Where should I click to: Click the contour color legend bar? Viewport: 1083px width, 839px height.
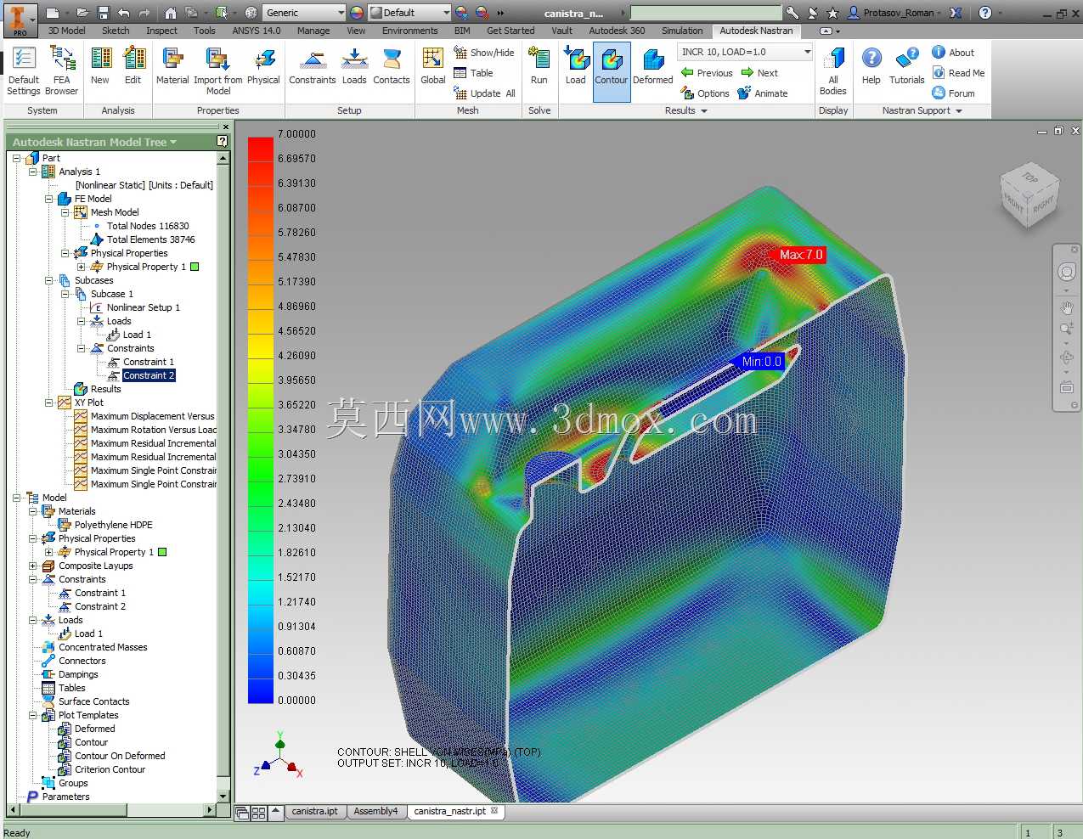pos(260,419)
